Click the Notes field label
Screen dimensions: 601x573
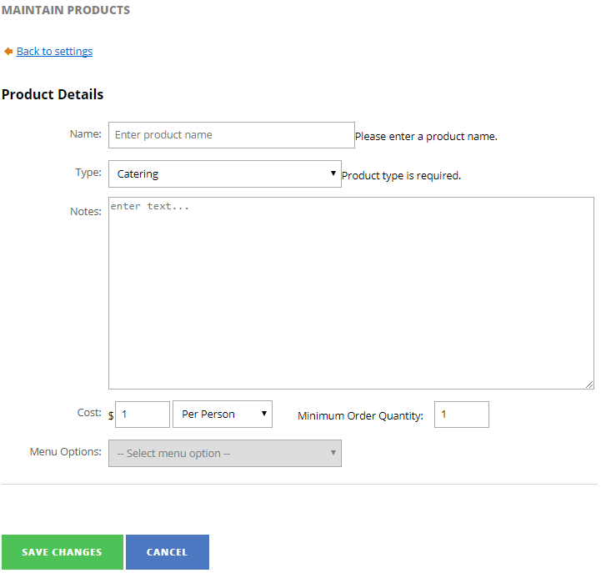click(x=85, y=212)
